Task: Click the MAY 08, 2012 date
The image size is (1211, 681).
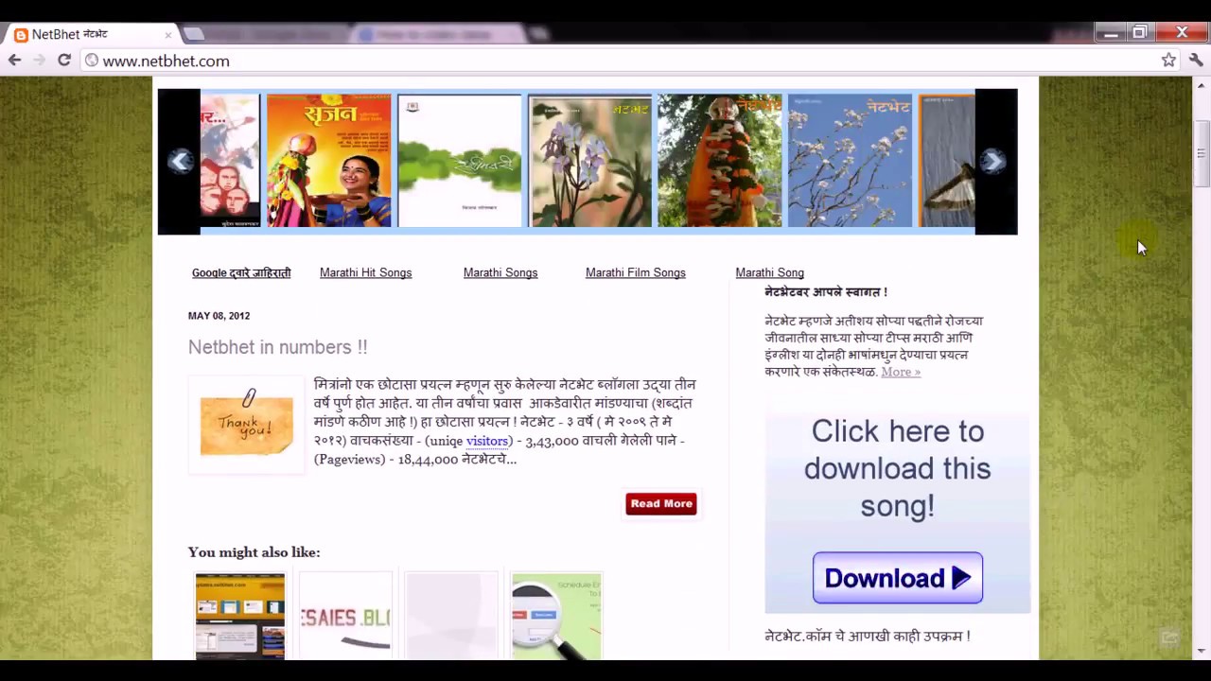Action: [x=219, y=316]
